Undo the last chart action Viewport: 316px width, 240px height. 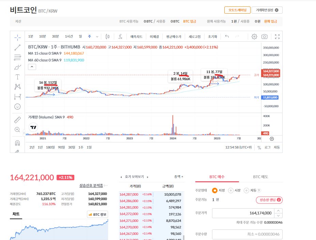pyautogui.click(x=227, y=36)
